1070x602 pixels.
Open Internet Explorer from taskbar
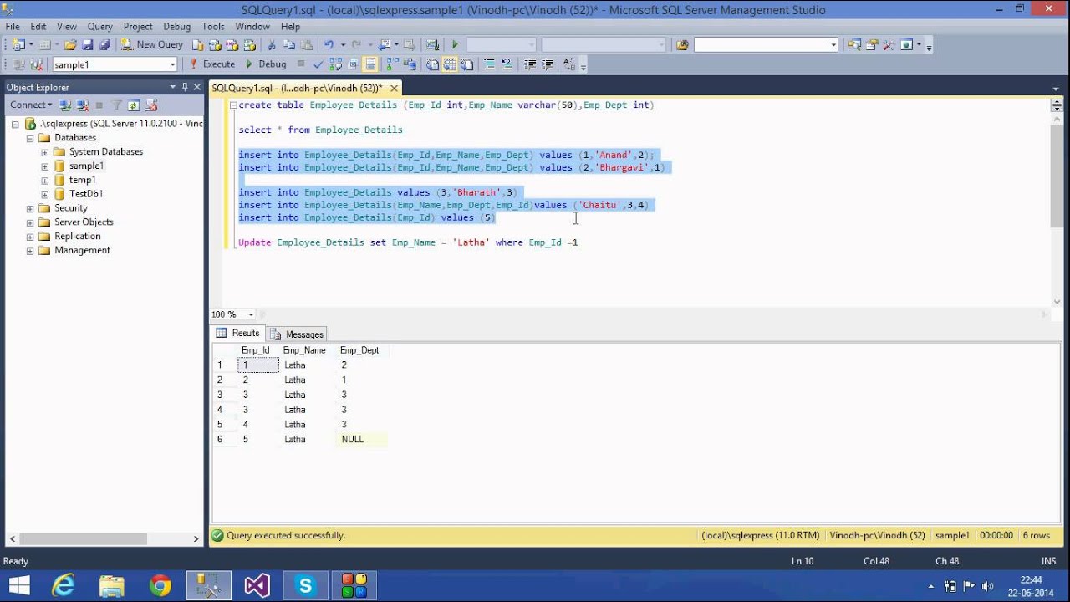point(63,585)
